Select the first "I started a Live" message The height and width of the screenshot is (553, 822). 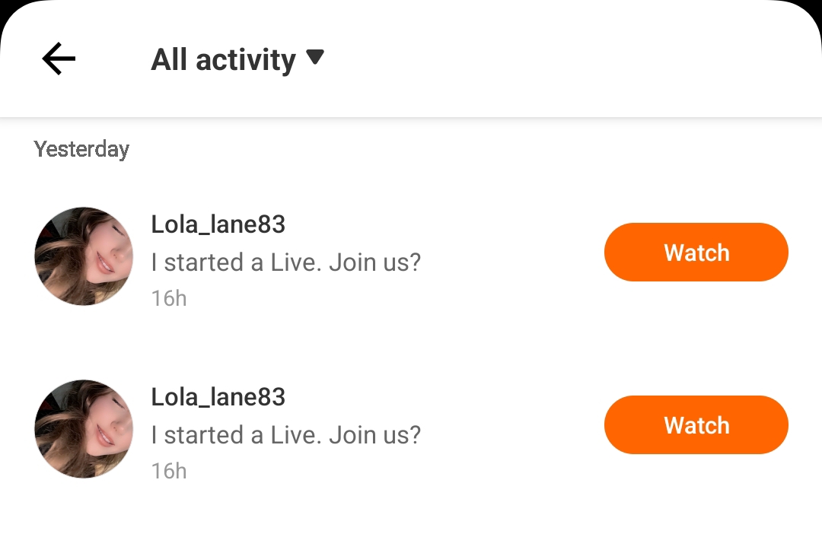(x=285, y=262)
